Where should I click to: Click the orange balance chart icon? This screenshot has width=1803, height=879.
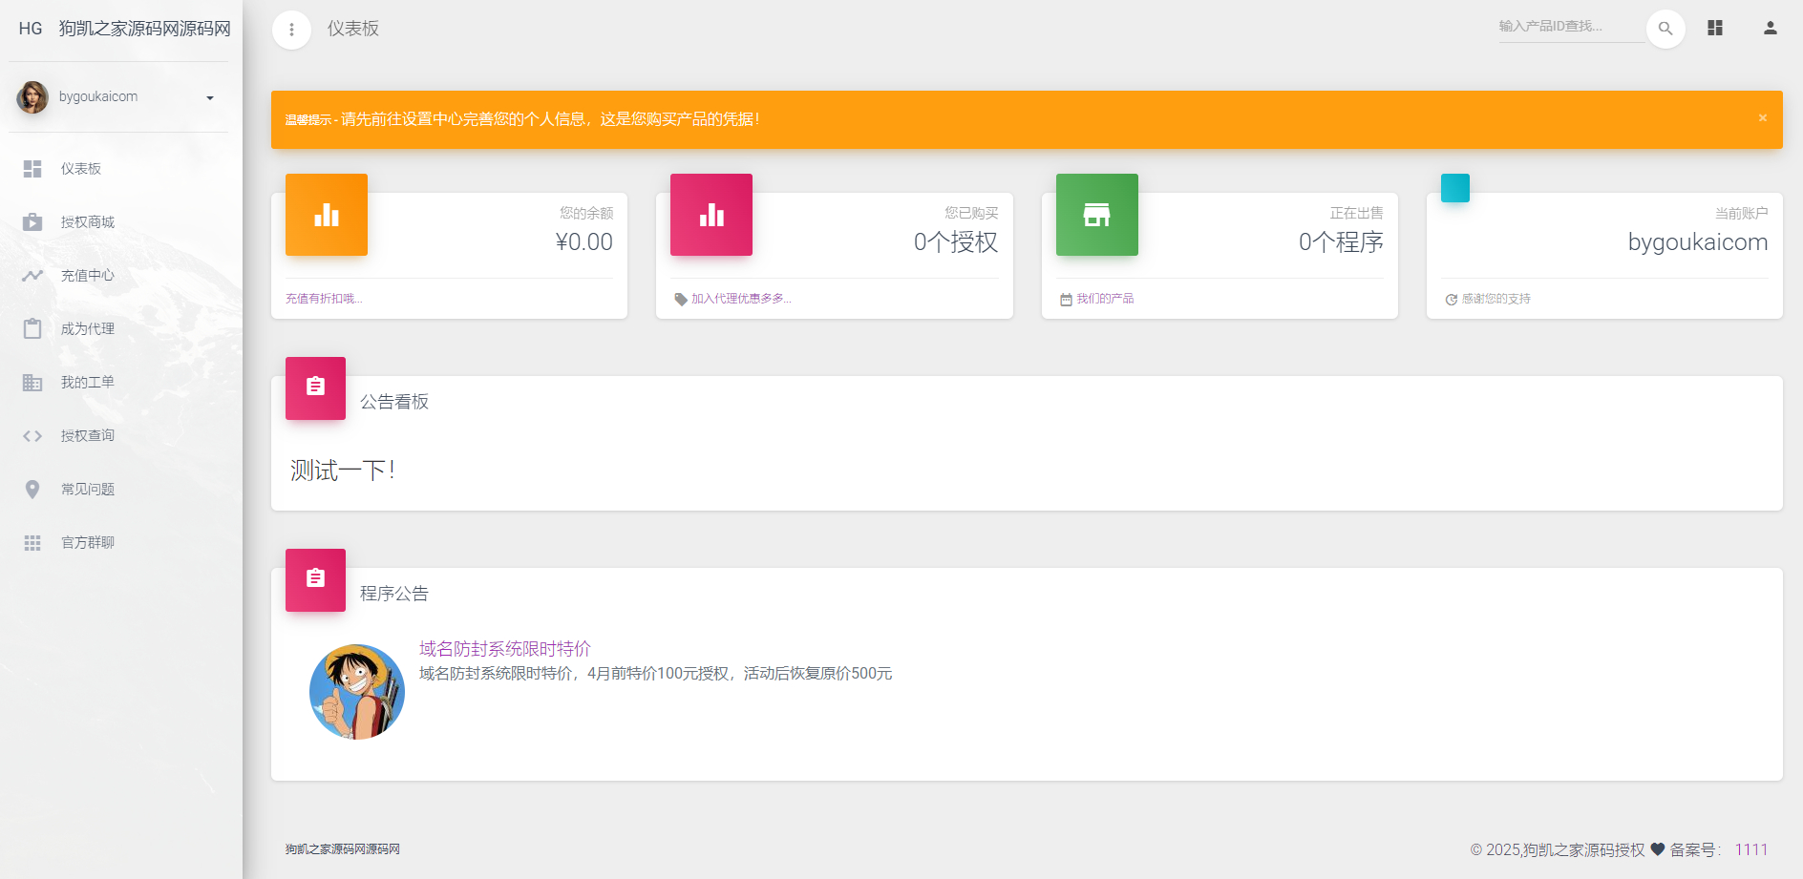click(x=327, y=215)
